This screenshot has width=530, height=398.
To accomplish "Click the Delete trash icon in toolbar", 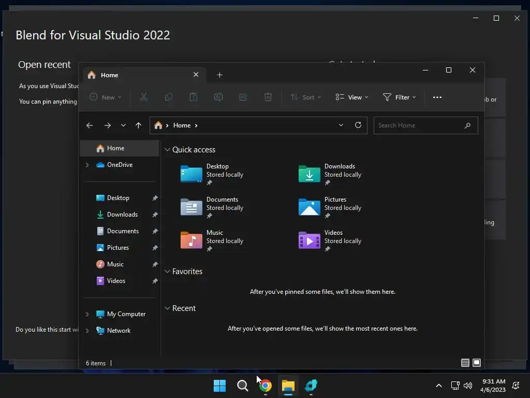I will (268, 97).
